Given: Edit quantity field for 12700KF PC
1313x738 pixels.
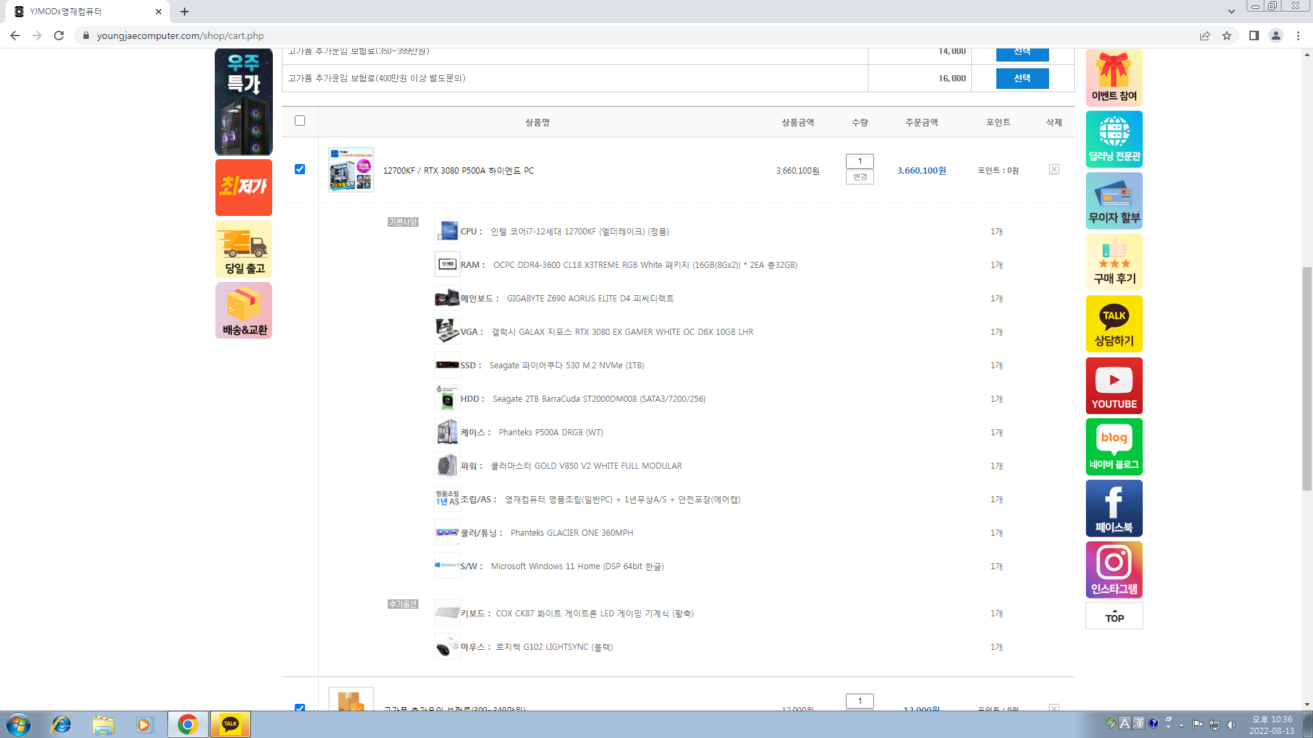Looking at the screenshot, I should [860, 161].
